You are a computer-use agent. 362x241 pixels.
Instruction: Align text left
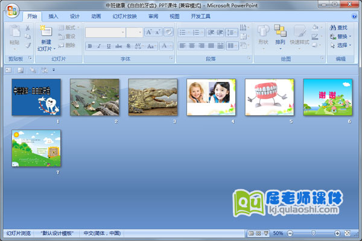click(183, 46)
